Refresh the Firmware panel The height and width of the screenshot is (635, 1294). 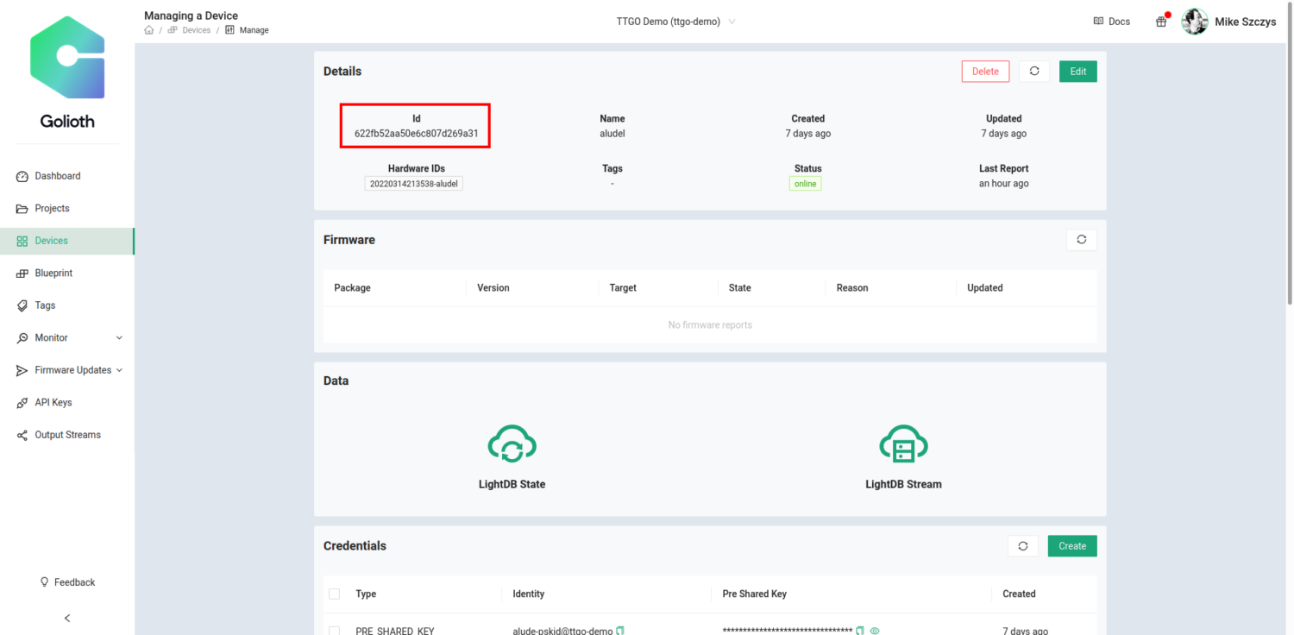click(x=1081, y=239)
